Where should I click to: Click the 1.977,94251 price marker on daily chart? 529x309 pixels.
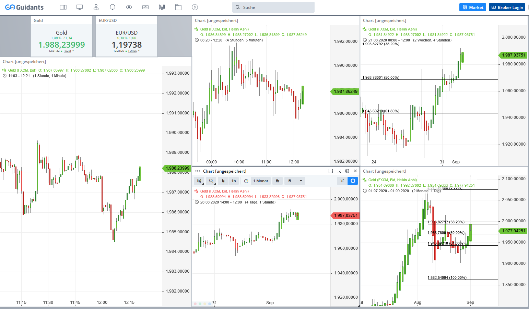[x=513, y=231]
